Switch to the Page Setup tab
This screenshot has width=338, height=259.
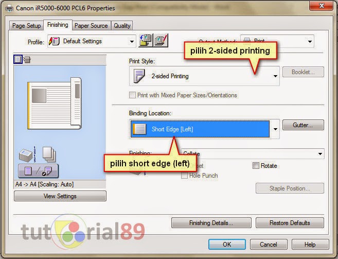click(27, 26)
